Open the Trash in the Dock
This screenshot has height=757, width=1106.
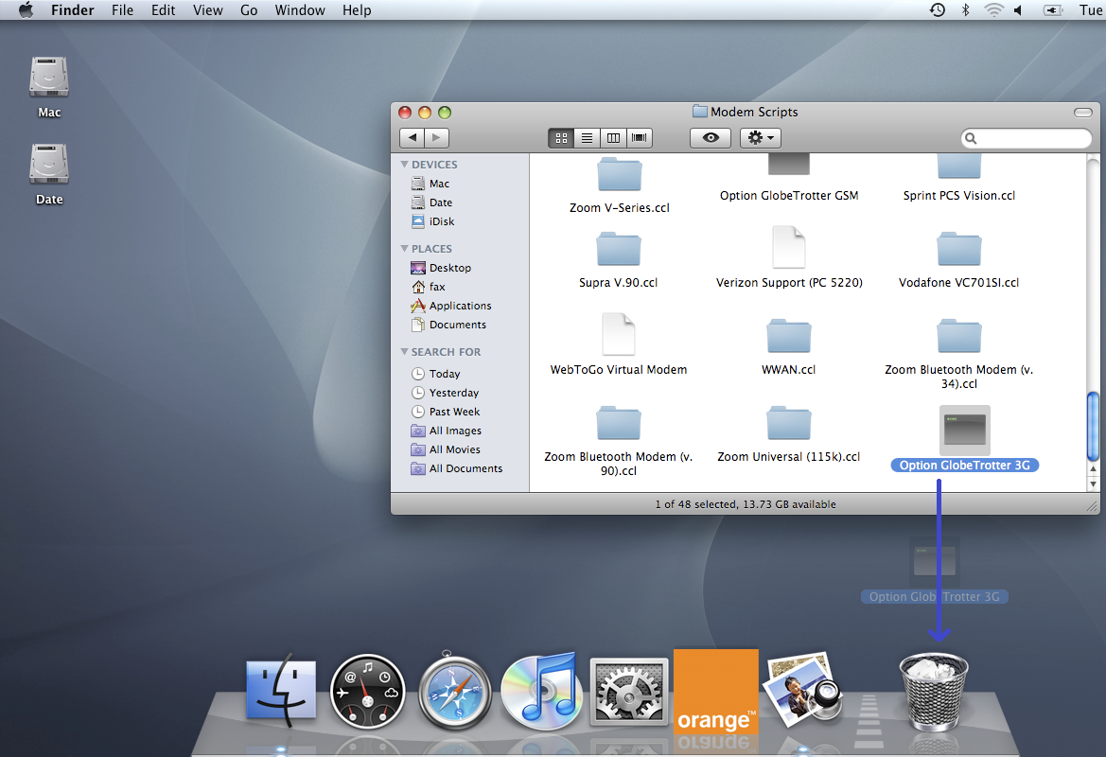[933, 691]
